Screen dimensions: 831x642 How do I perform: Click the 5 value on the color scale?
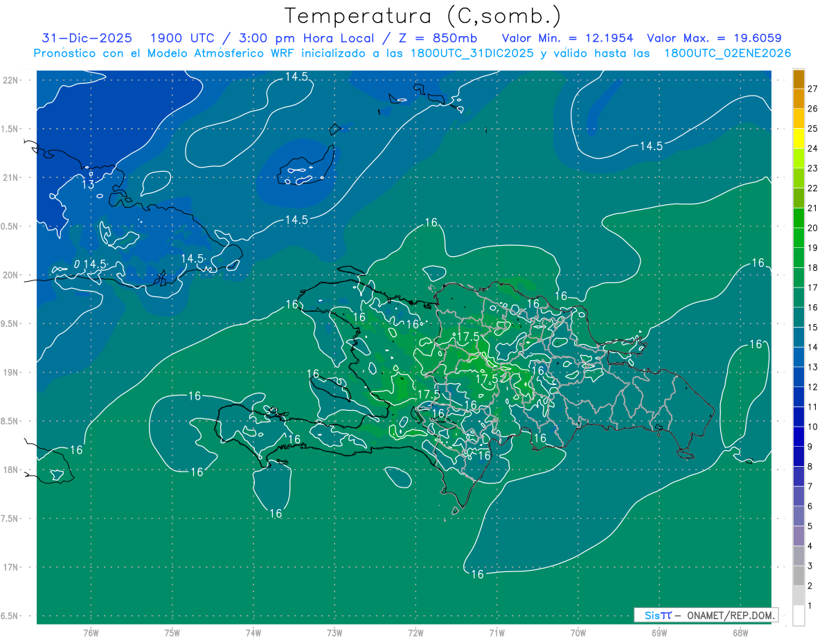(x=812, y=526)
